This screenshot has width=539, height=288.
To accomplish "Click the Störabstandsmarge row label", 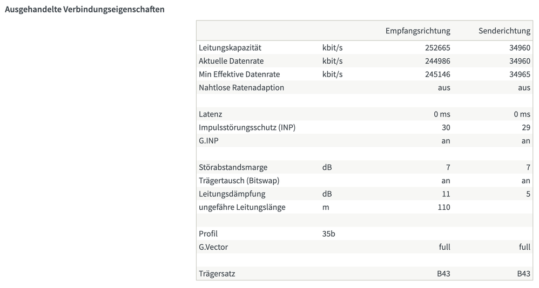I will (x=233, y=167).
